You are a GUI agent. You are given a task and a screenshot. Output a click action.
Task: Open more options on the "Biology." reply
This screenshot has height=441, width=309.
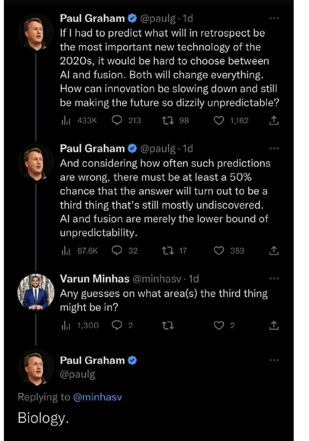click(x=274, y=360)
